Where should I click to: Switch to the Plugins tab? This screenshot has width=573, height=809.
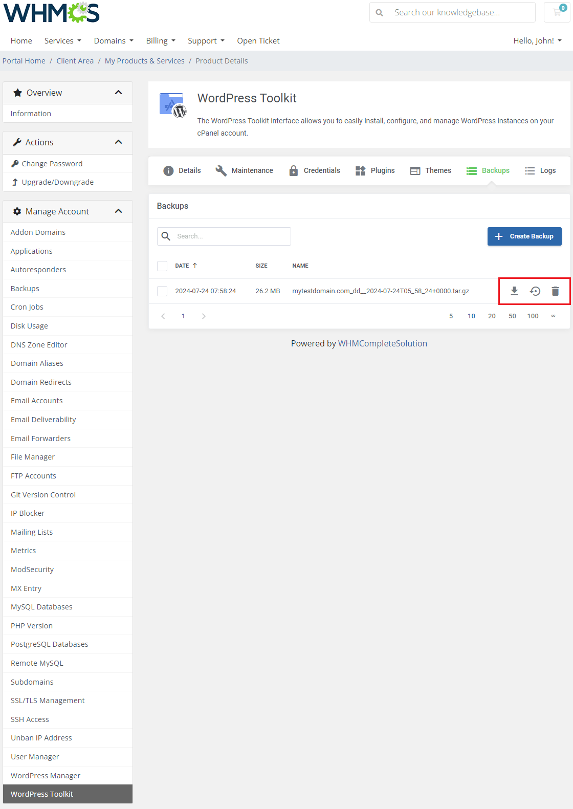[375, 171]
